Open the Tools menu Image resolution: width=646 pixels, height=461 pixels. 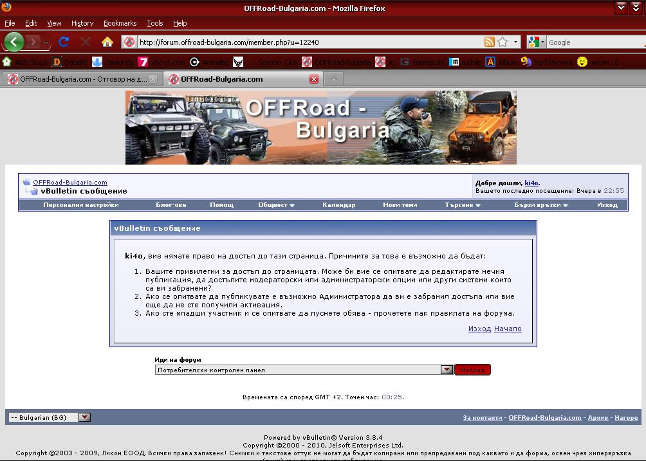click(x=155, y=23)
